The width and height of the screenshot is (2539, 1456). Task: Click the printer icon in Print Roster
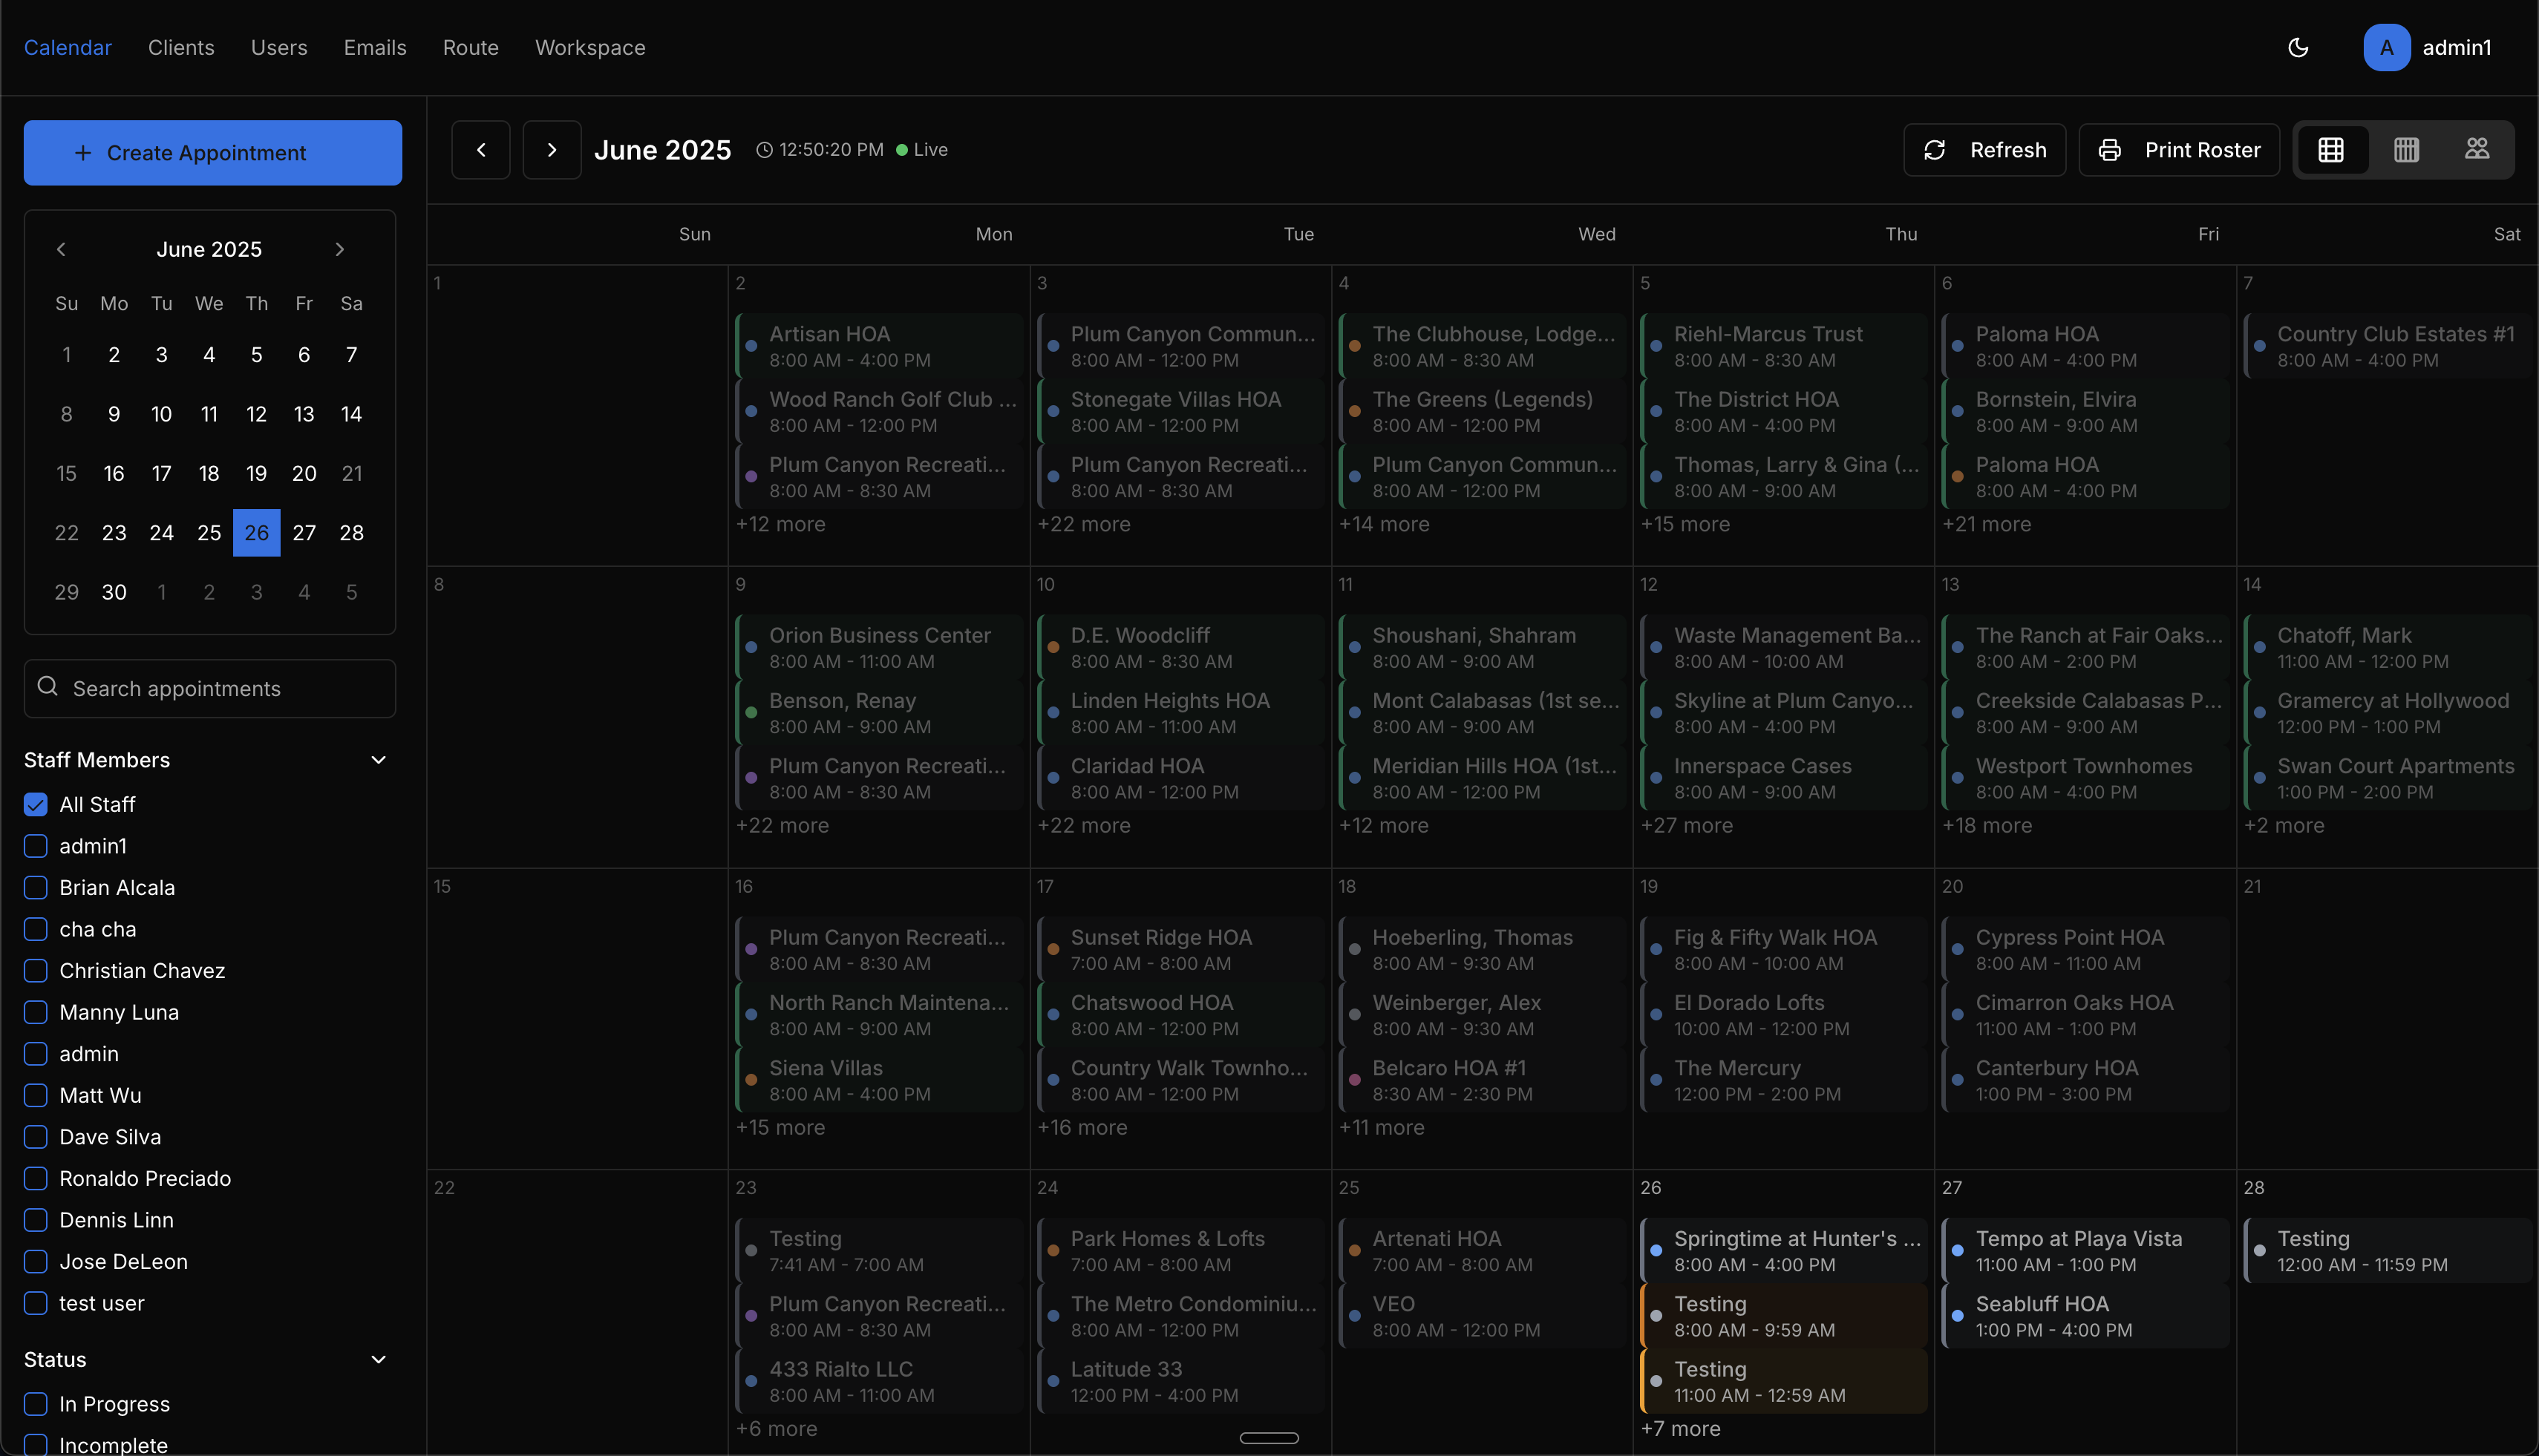[2110, 150]
